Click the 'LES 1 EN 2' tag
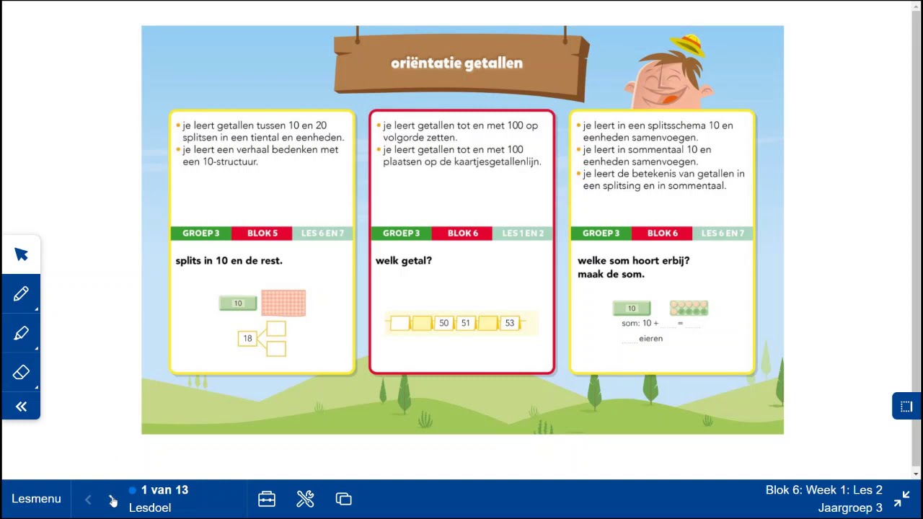 tap(523, 234)
